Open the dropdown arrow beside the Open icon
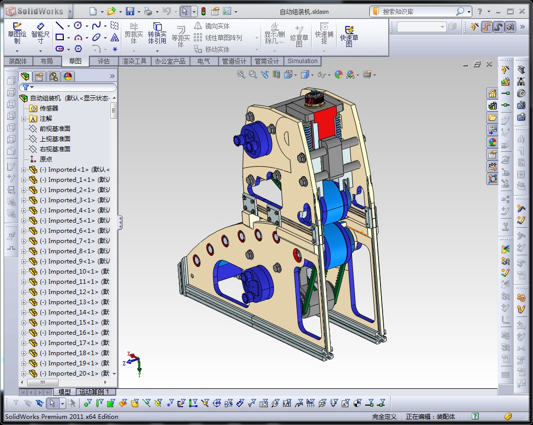The height and width of the screenshot is (425, 533). [x=120, y=11]
